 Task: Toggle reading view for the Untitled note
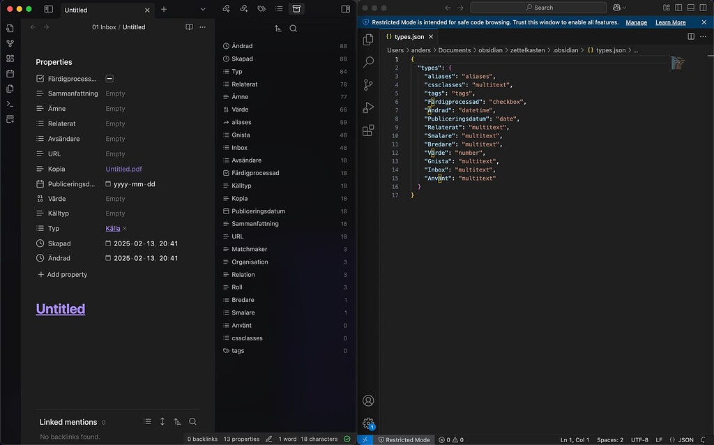tap(189, 27)
